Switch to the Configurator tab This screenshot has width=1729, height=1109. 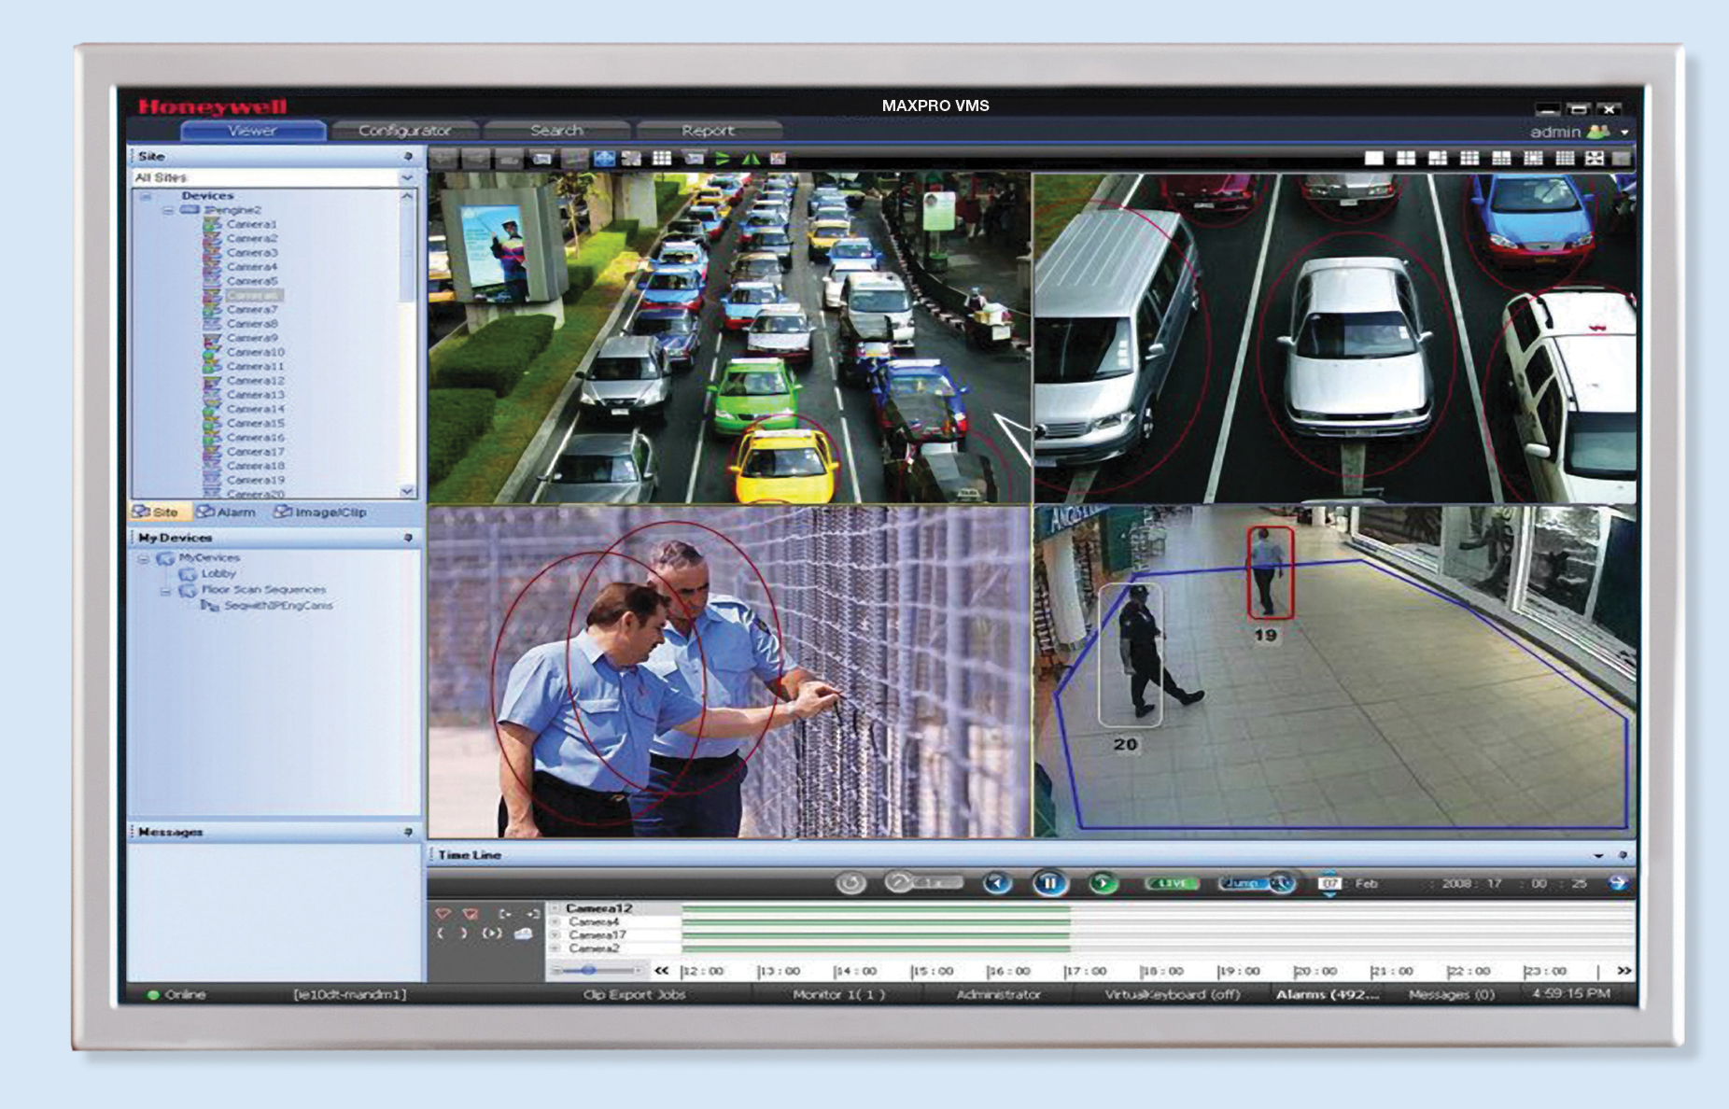click(x=405, y=131)
